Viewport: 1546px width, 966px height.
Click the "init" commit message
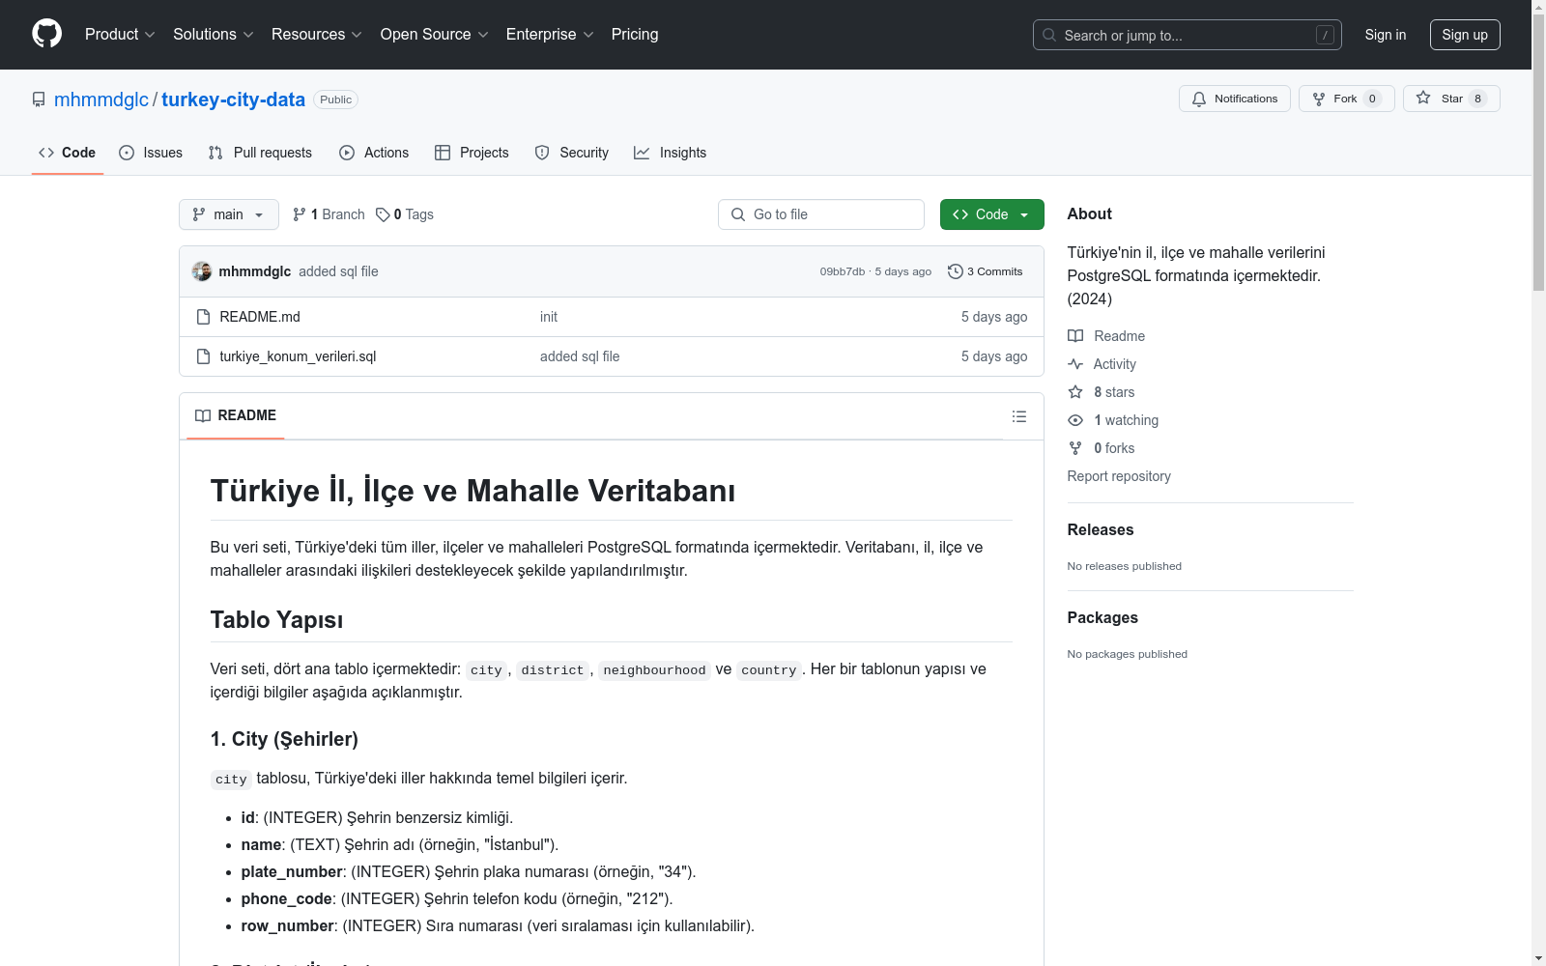(x=549, y=317)
